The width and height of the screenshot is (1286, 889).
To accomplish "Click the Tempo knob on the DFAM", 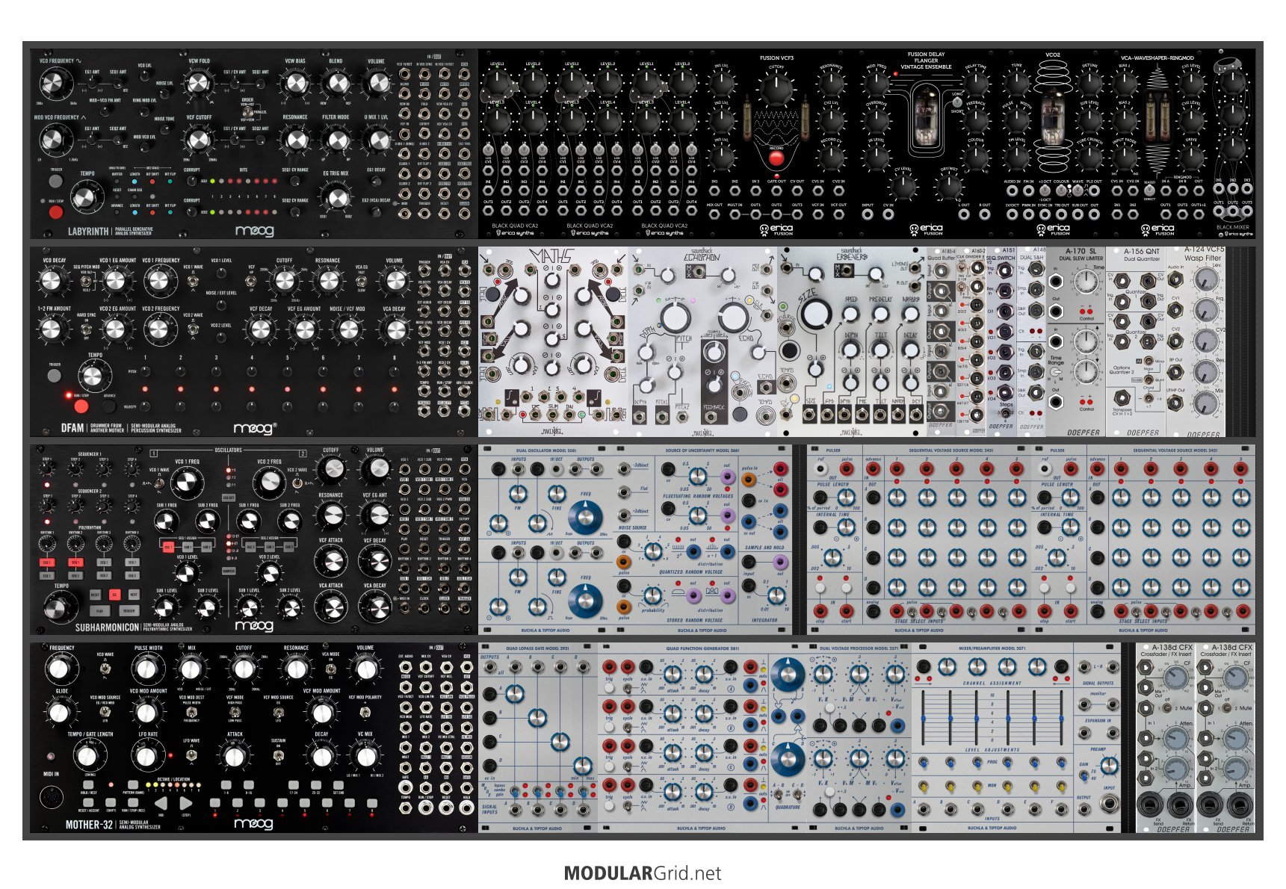I will (92, 376).
